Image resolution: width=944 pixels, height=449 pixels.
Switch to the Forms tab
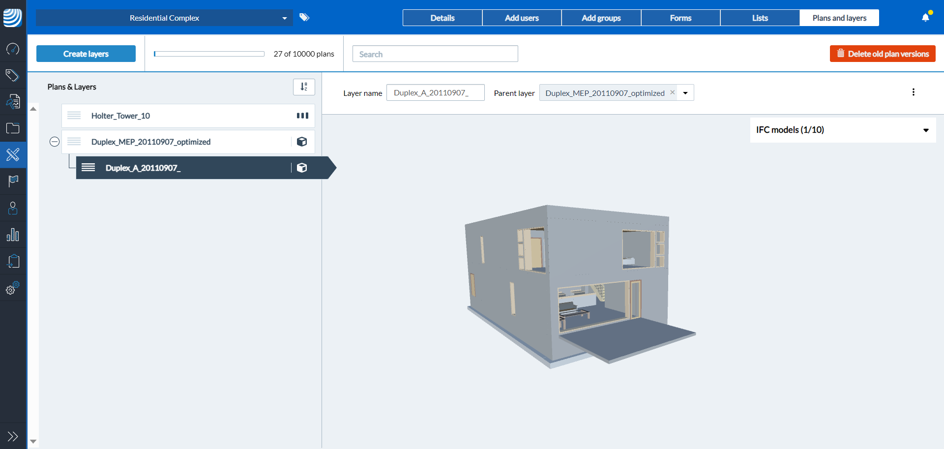click(x=680, y=18)
